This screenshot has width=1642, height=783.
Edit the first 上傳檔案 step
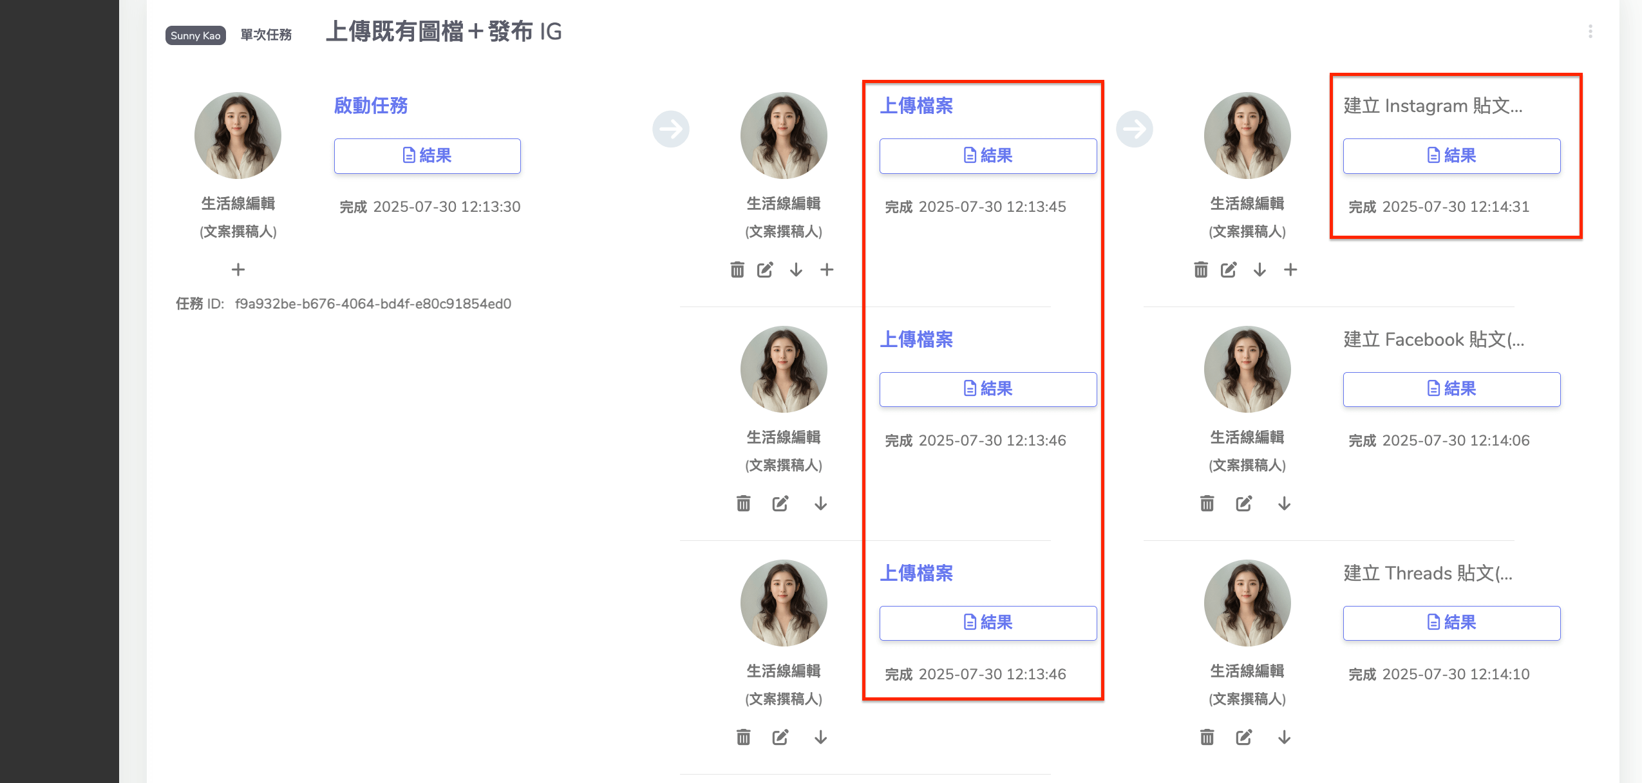click(765, 270)
